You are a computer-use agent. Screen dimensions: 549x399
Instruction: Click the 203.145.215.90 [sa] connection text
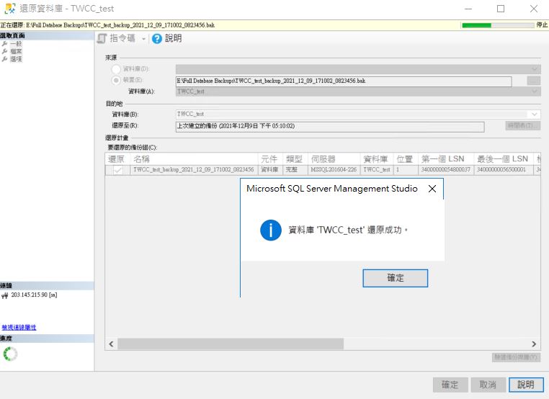point(34,295)
